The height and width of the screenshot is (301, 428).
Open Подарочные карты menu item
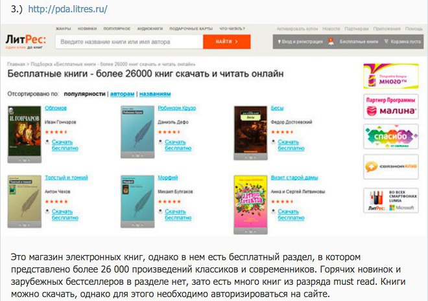191,28
